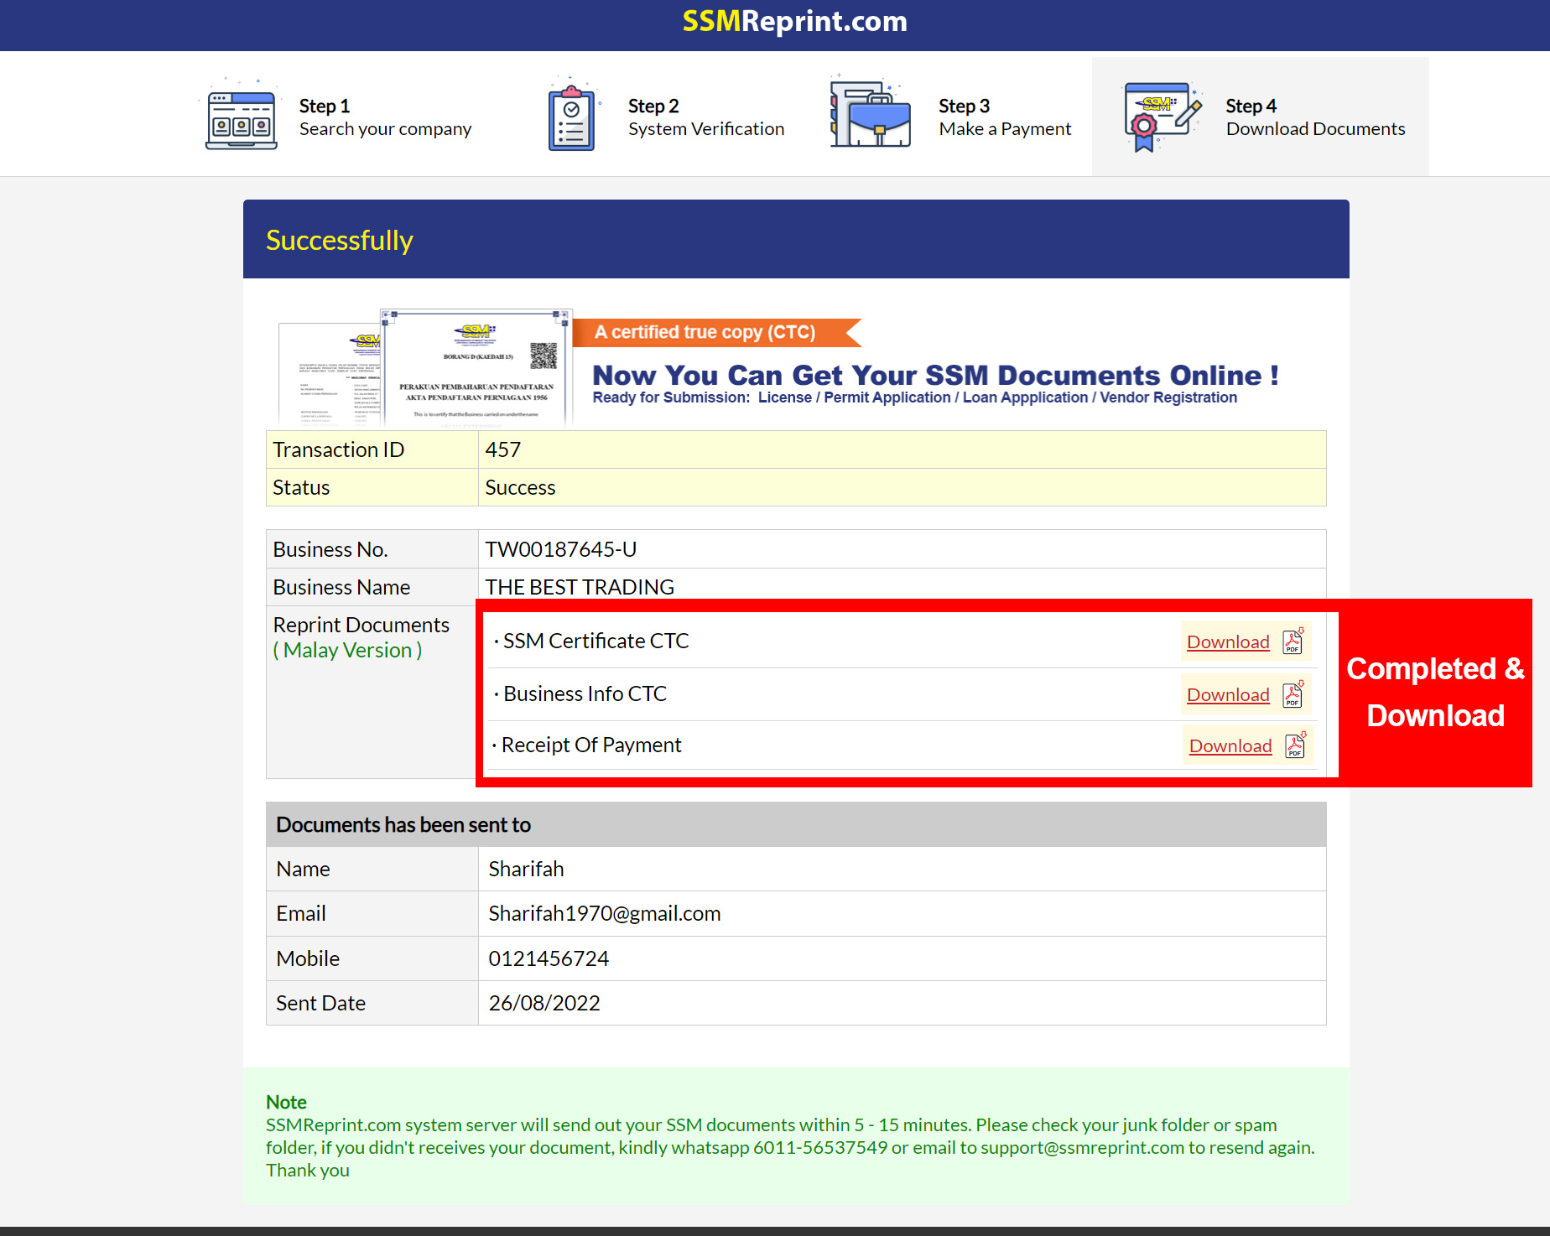Click the SSMReprint.com site logo
This screenshot has width=1550, height=1236.
point(794,22)
